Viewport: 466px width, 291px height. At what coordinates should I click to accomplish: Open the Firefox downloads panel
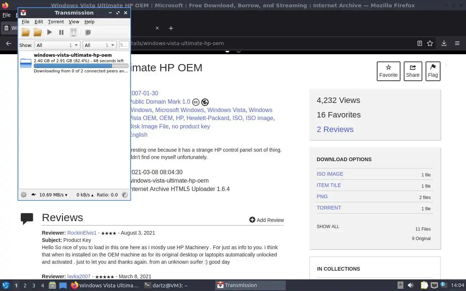[444, 43]
